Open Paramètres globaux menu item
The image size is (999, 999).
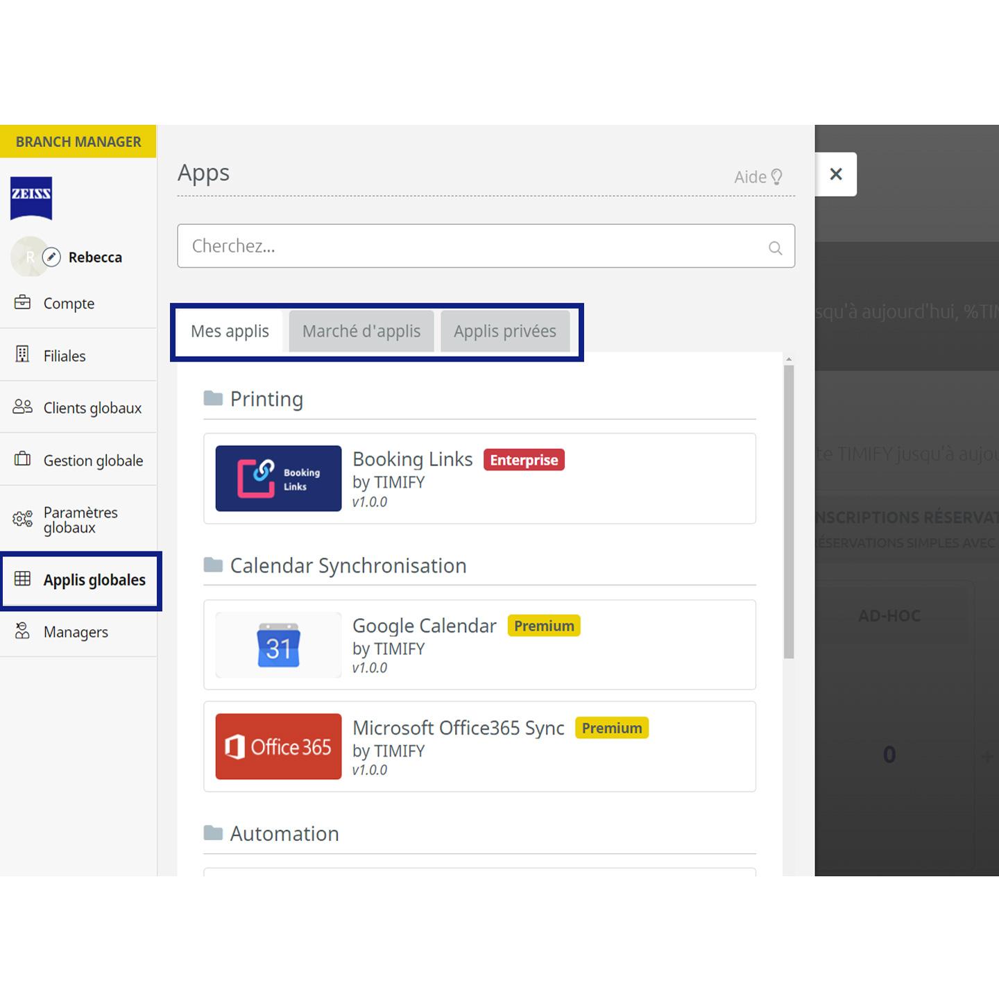click(78, 520)
